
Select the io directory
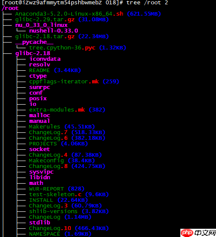coord(33,104)
